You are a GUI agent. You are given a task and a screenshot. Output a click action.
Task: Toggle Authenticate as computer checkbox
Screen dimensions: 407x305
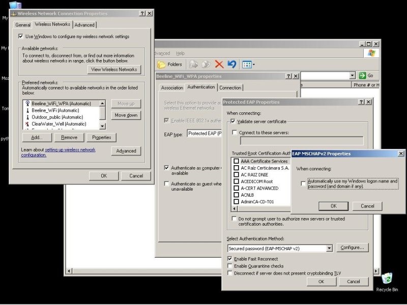tap(167, 168)
